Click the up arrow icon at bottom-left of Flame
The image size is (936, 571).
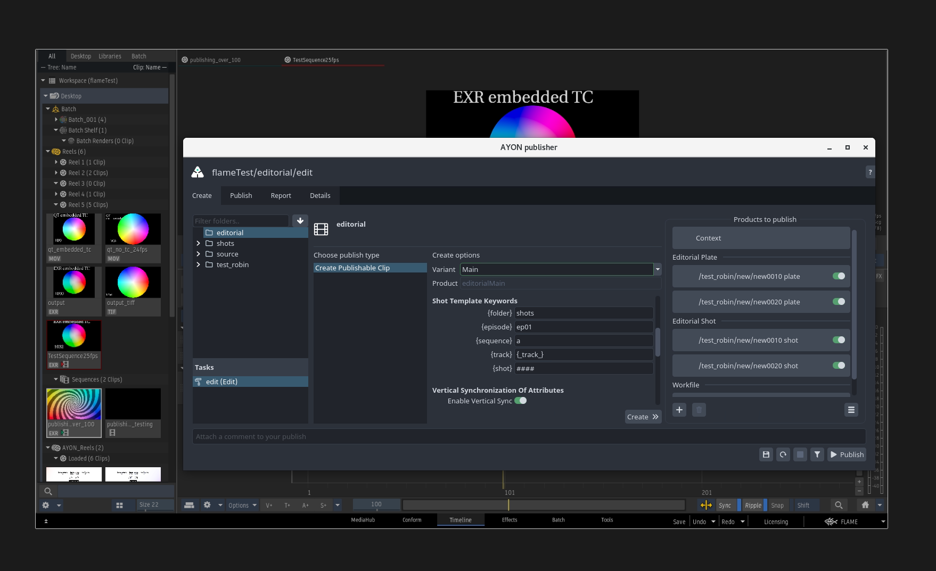coord(46,522)
